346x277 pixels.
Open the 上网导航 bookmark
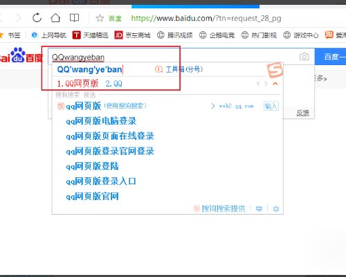[x=48, y=35]
